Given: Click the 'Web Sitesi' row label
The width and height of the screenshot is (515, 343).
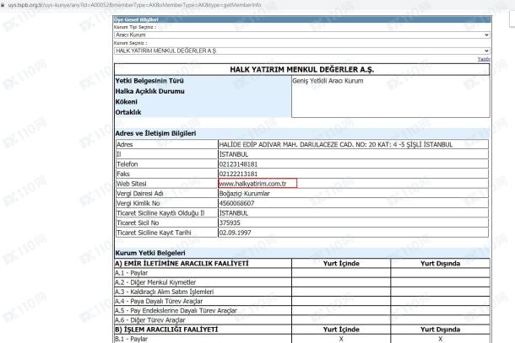Looking at the screenshot, I should [132, 184].
